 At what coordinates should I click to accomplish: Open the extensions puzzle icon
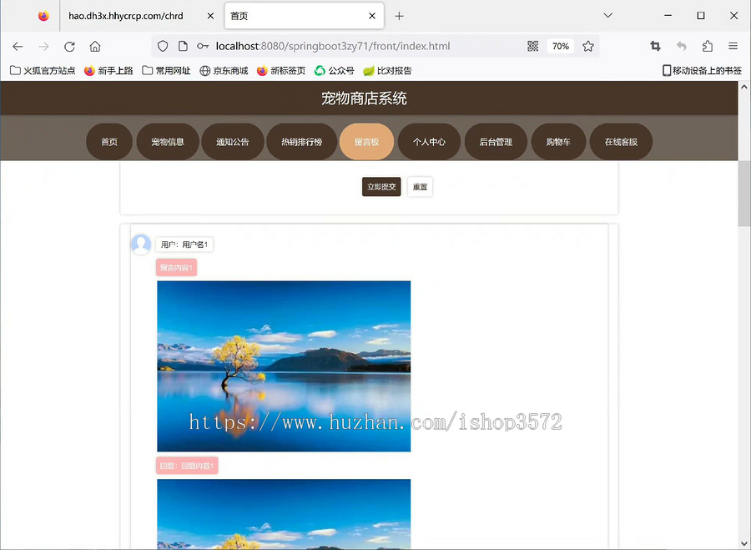pos(708,46)
